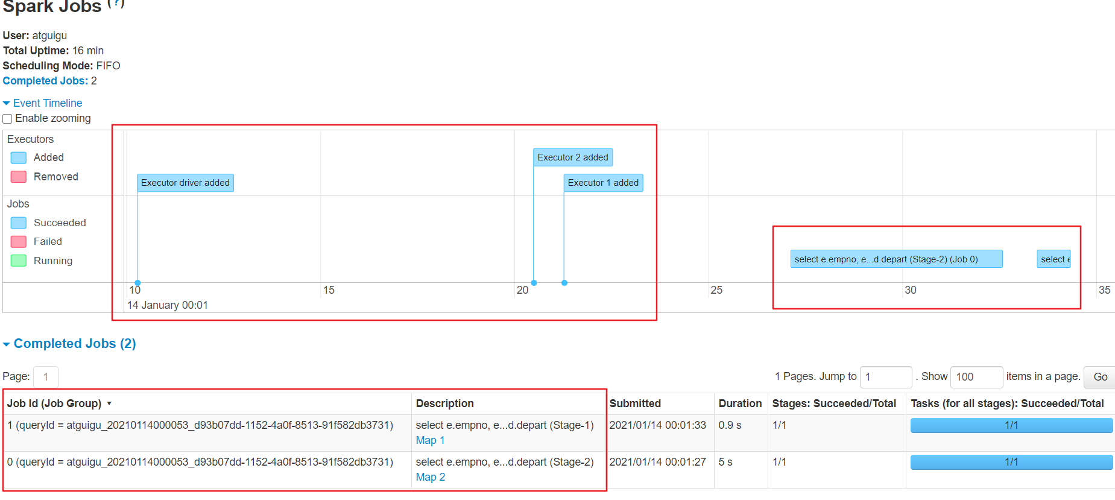This screenshot has width=1115, height=500.
Task: Open the cut-off select job bar
Action: click(x=1053, y=259)
